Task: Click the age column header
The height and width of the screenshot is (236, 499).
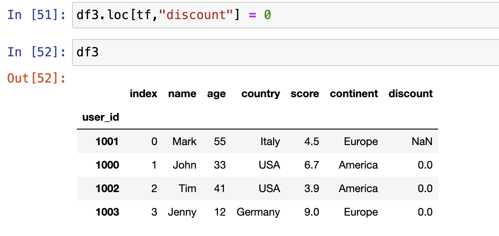Action: (216, 94)
